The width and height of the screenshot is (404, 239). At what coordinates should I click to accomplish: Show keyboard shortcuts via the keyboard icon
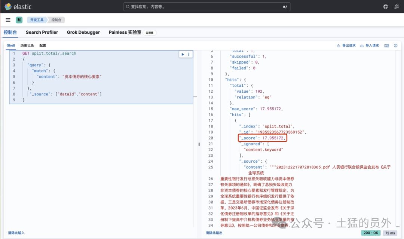tap(387, 46)
